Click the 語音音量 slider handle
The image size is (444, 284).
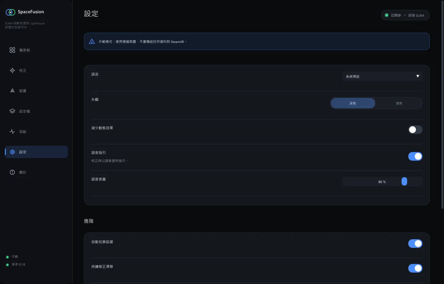click(x=404, y=182)
